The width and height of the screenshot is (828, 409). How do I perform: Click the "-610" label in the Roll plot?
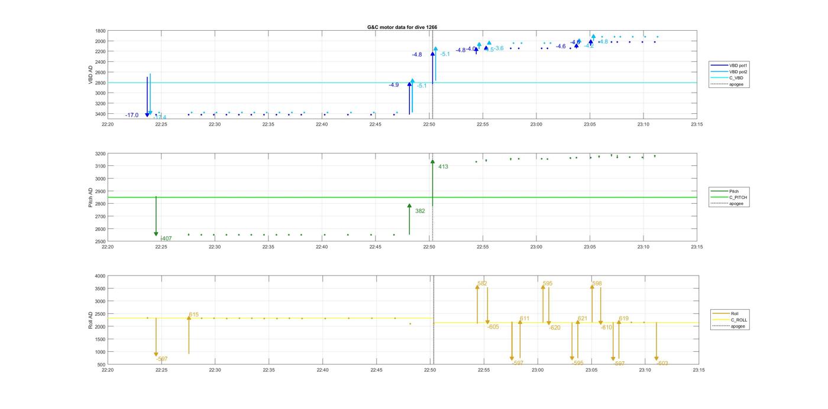coord(607,327)
